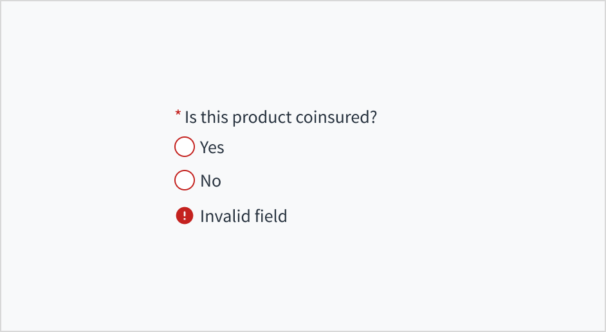Click the "No" option label text

pos(210,181)
